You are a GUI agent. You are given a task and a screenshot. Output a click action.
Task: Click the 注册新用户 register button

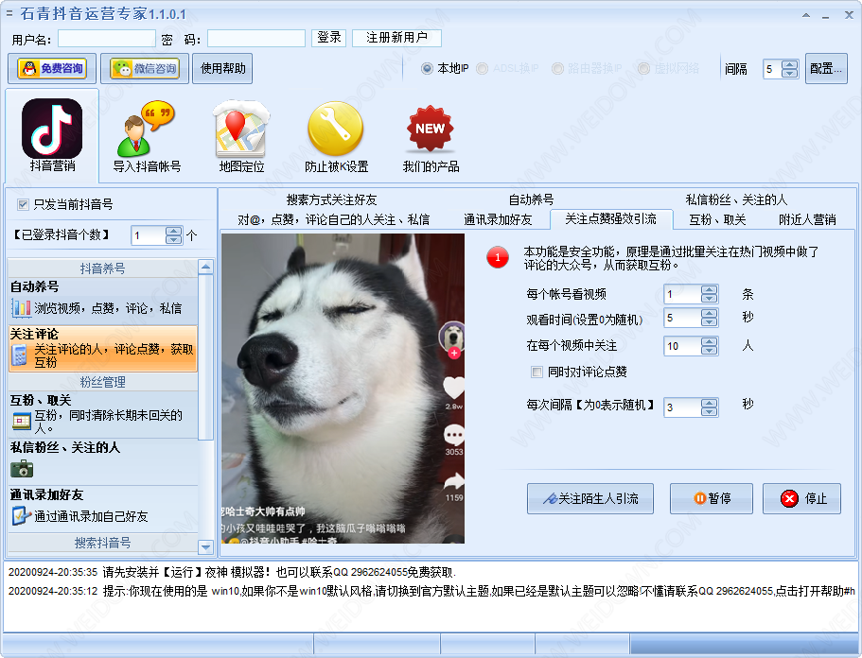[396, 38]
